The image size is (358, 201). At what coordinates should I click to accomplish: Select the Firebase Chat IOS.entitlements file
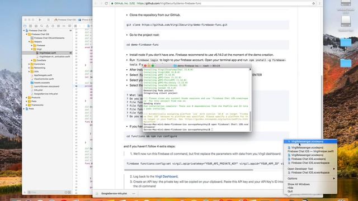(49, 38)
